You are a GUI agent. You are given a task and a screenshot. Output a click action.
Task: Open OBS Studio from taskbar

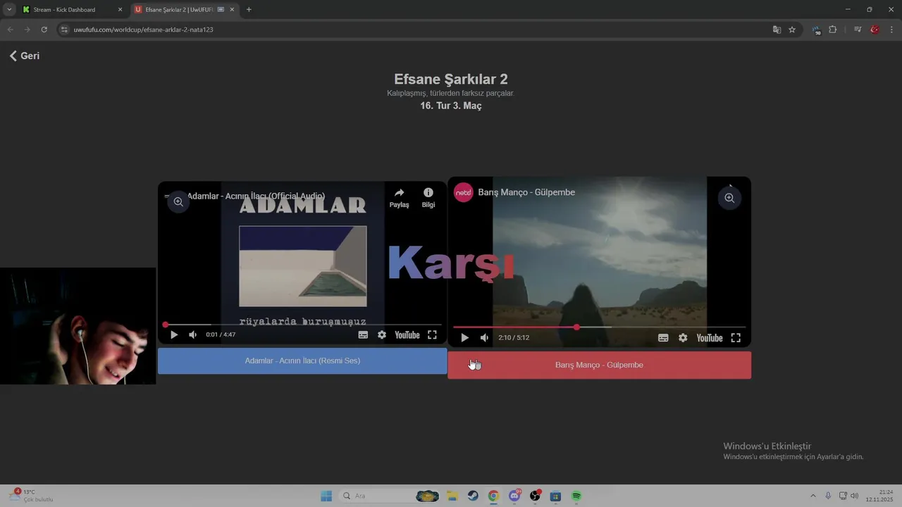tap(535, 496)
